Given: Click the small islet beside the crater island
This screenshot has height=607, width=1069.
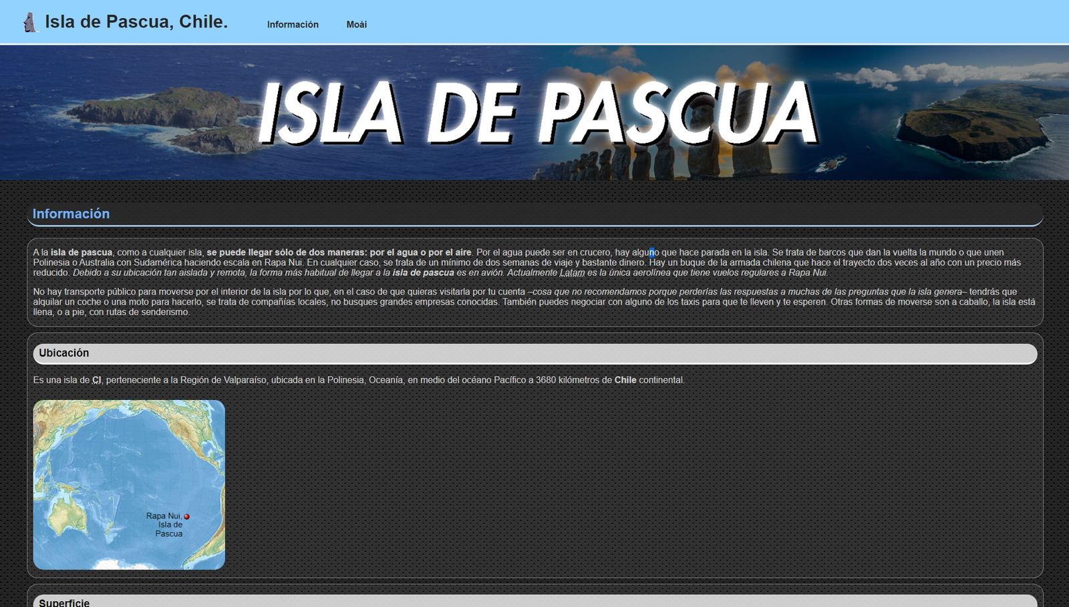Looking at the screenshot, I should pos(830,164).
